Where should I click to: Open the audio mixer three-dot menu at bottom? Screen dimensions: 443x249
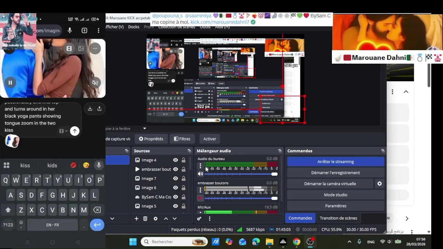pyautogui.click(x=209, y=219)
